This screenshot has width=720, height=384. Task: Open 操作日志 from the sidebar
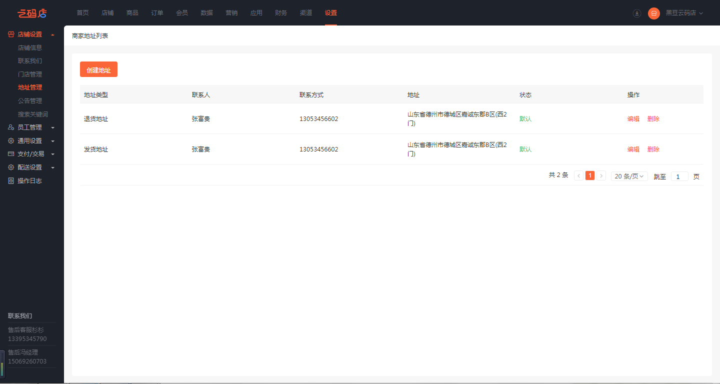point(29,181)
